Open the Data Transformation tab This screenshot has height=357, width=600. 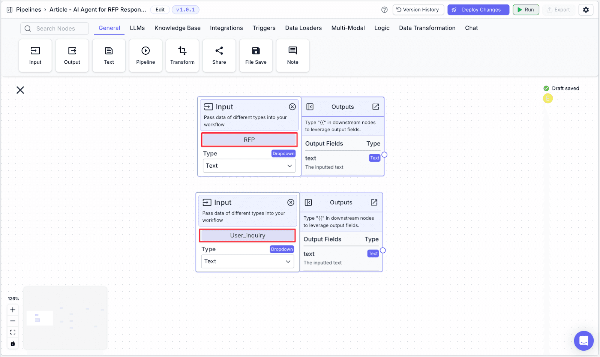tap(427, 28)
